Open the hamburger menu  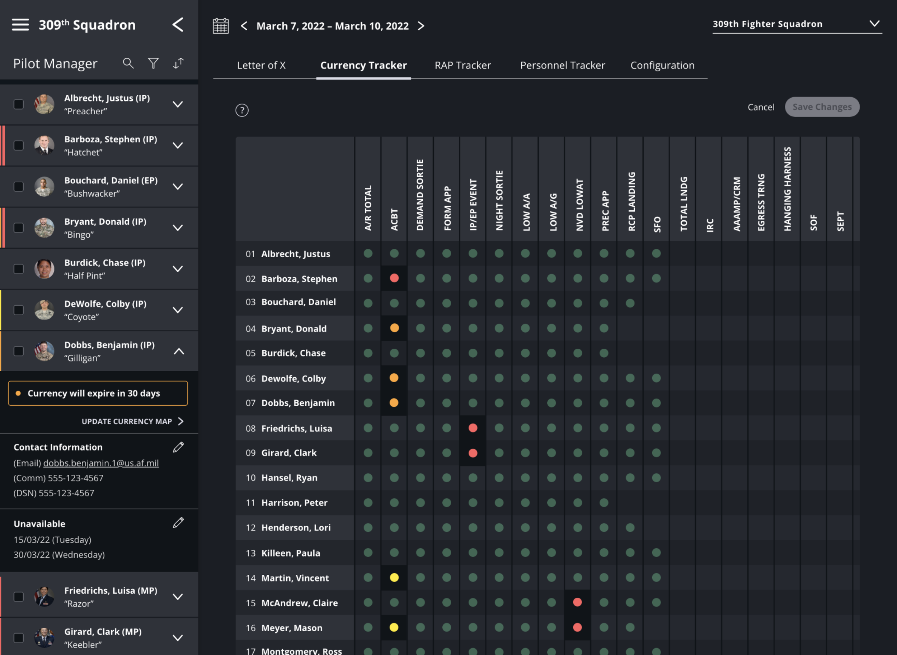pos(20,25)
